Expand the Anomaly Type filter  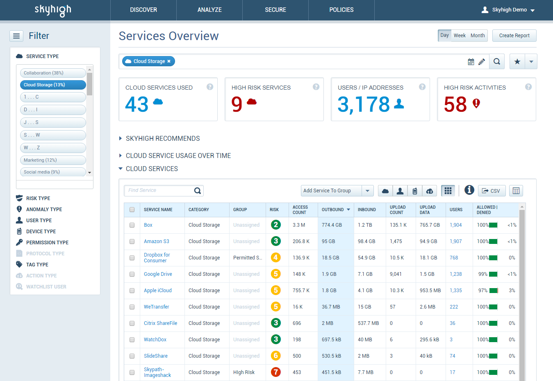click(39, 209)
